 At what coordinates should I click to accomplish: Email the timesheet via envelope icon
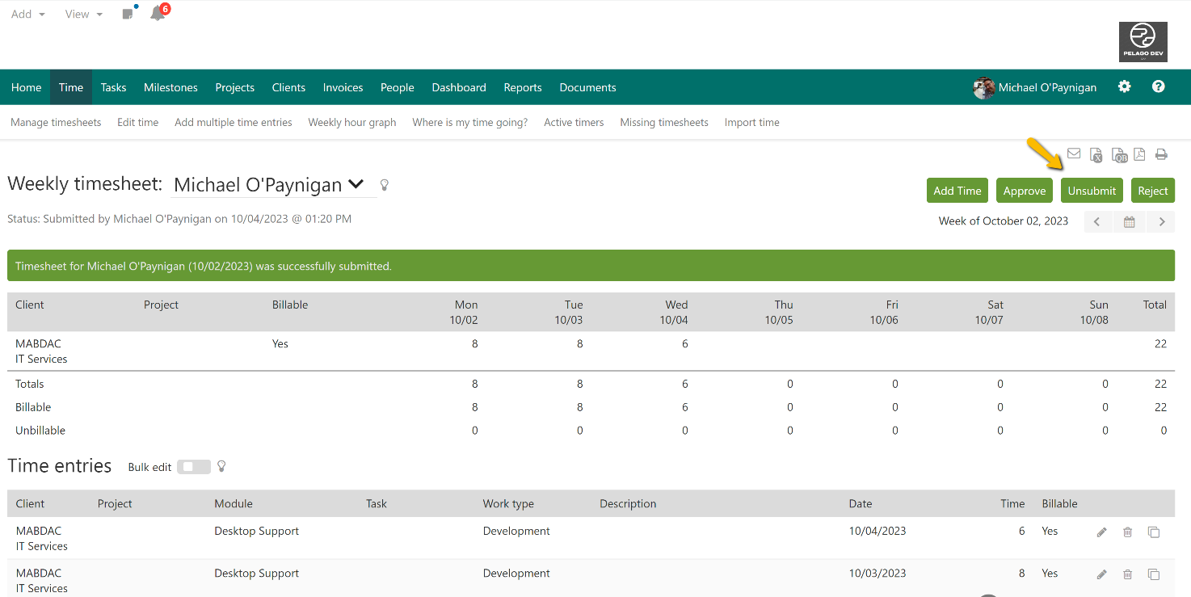pyautogui.click(x=1074, y=153)
